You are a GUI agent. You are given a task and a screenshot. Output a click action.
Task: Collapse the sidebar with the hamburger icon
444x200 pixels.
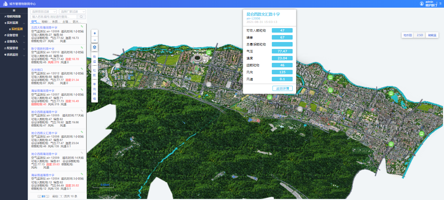click(x=14, y=11)
